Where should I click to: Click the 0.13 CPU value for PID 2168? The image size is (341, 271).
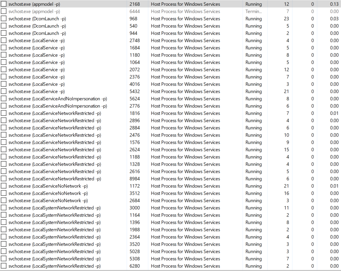(334, 4)
